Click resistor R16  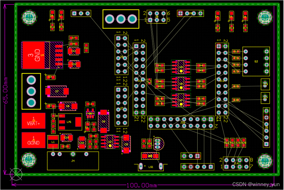click(52, 27)
